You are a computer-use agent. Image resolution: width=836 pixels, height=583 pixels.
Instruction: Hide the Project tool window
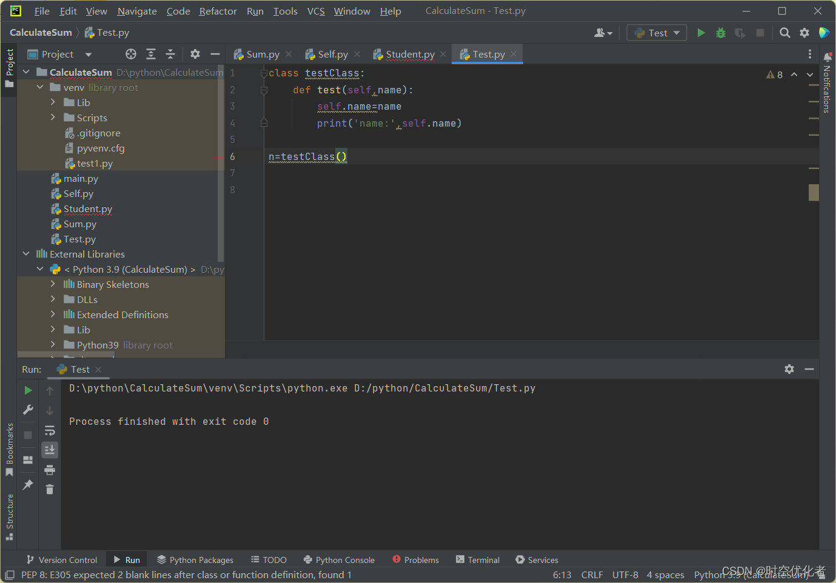pyautogui.click(x=215, y=54)
